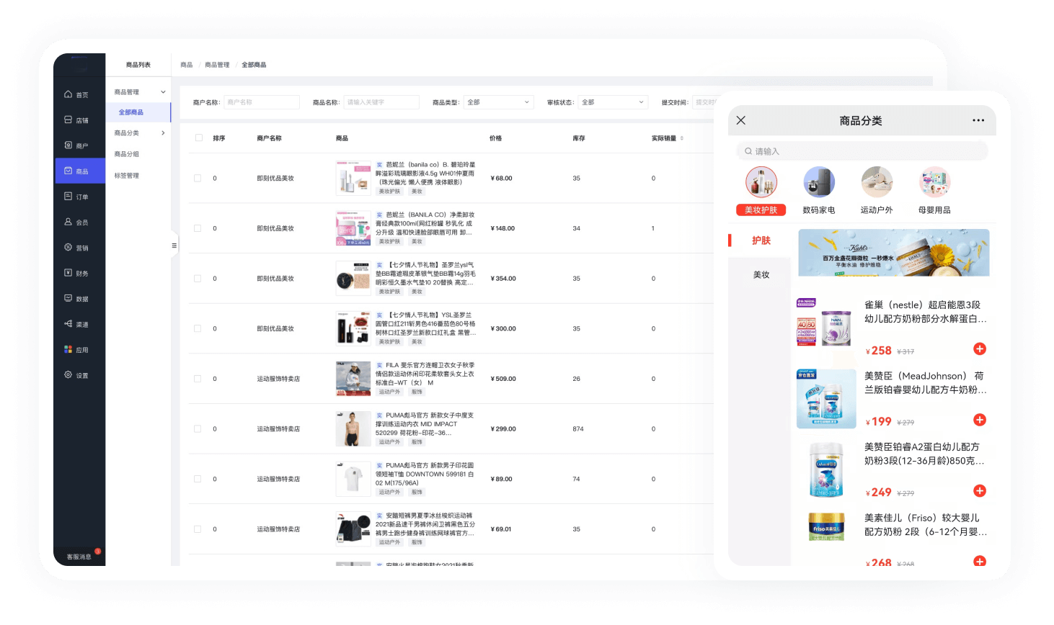1054x625 pixels.
Task: Click the 请输入 search field in mobile panel
Action: tap(862, 151)
